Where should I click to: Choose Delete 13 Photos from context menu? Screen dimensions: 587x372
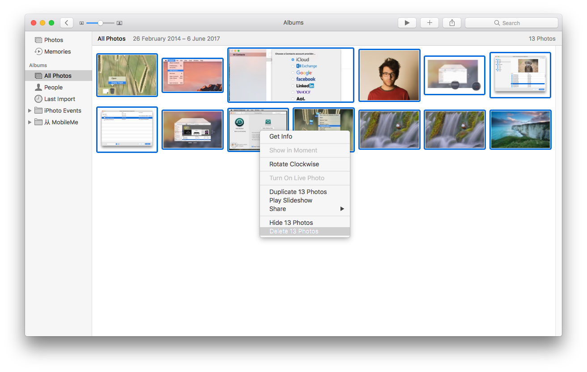pos(294,231)
